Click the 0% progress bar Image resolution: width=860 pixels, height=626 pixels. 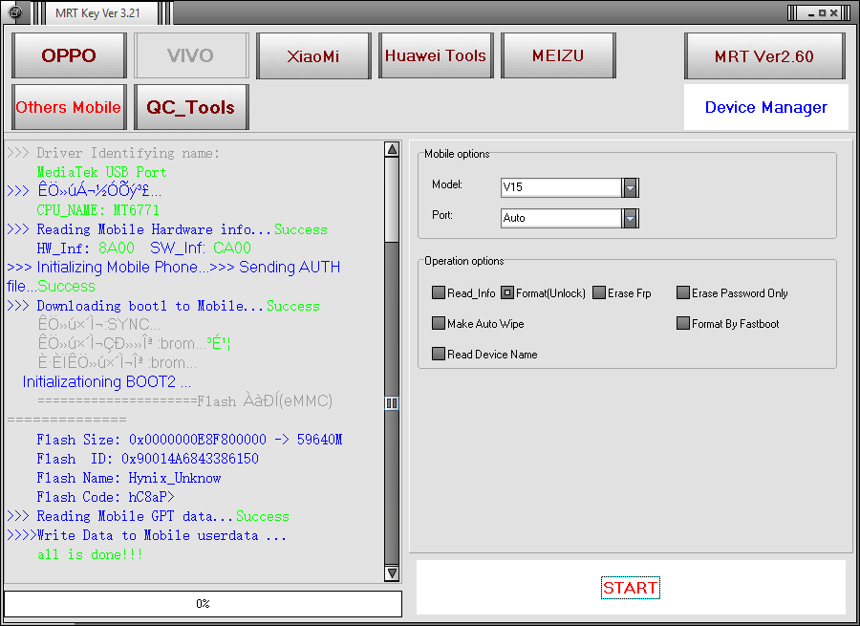point(203,603)
